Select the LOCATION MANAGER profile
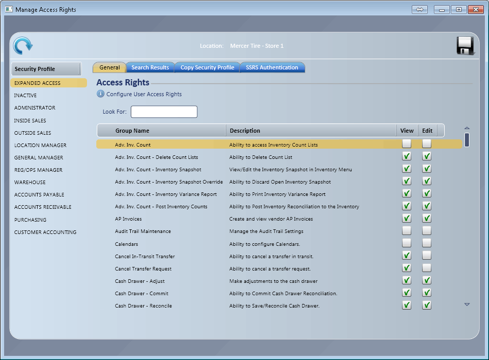Screen dimensions: 489x360 (x=40, y=146)
